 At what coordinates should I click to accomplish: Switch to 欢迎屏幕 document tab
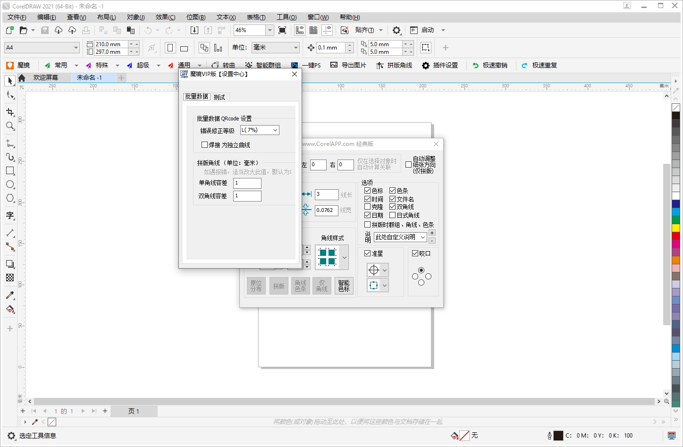(x=46, y=77)
